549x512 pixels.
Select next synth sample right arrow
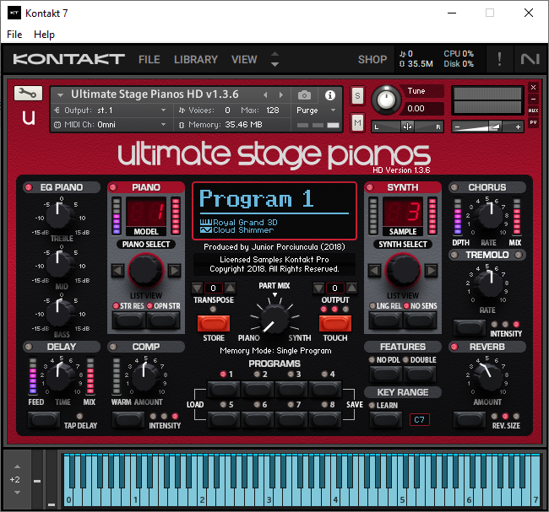(x=431, y=270)
